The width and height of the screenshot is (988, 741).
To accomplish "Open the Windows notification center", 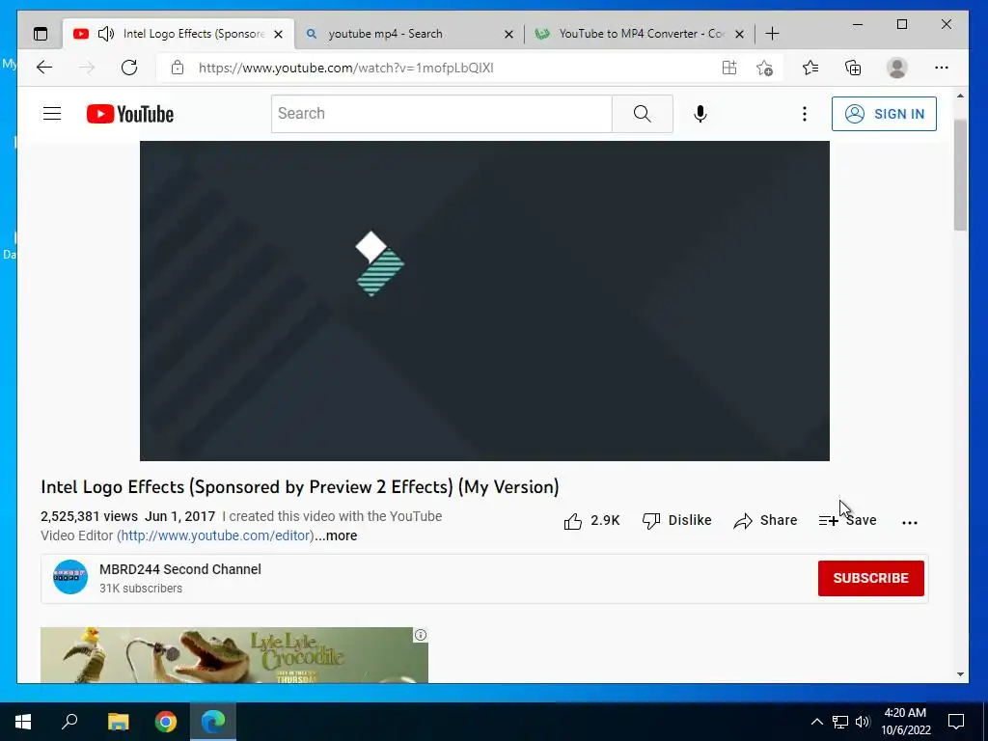I will click(x=956, y=722).
